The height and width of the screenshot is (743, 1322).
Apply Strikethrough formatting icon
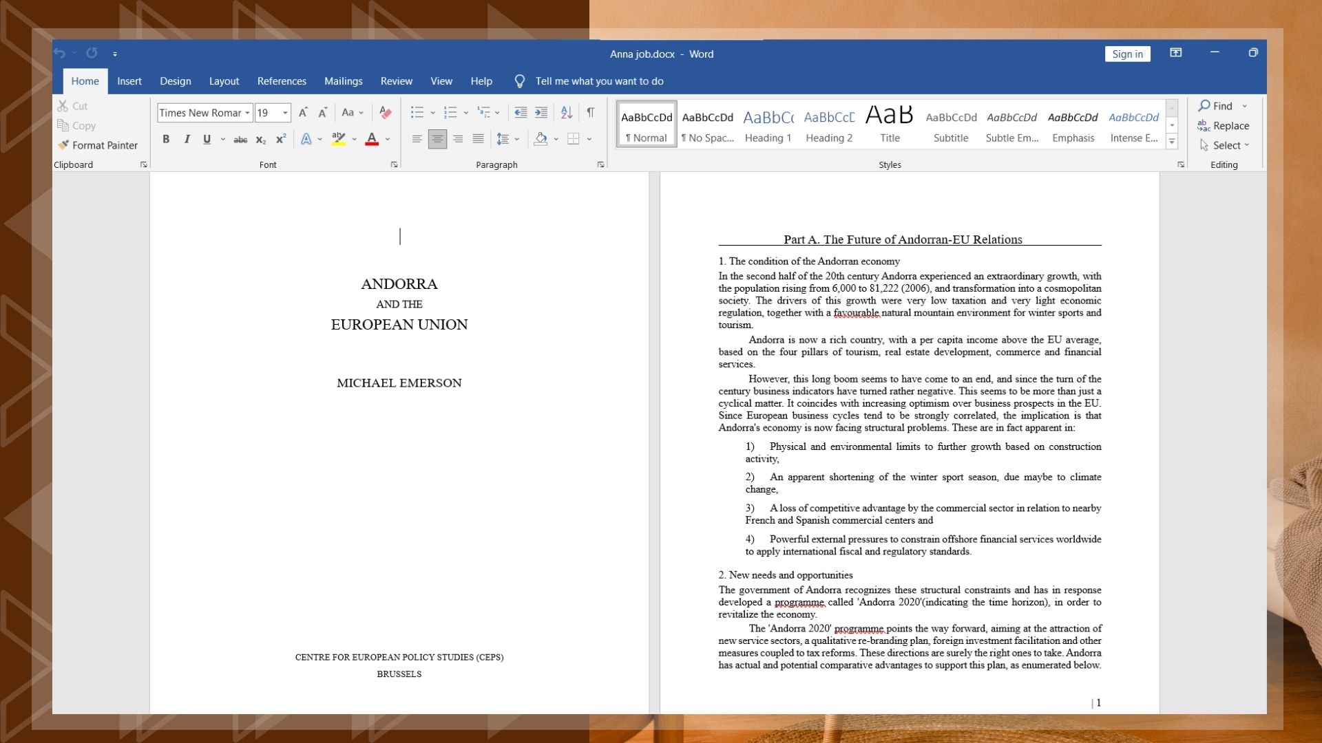[240, 140]
